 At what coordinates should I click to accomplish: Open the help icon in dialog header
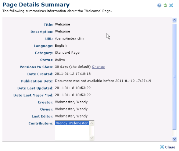(159, 6)
